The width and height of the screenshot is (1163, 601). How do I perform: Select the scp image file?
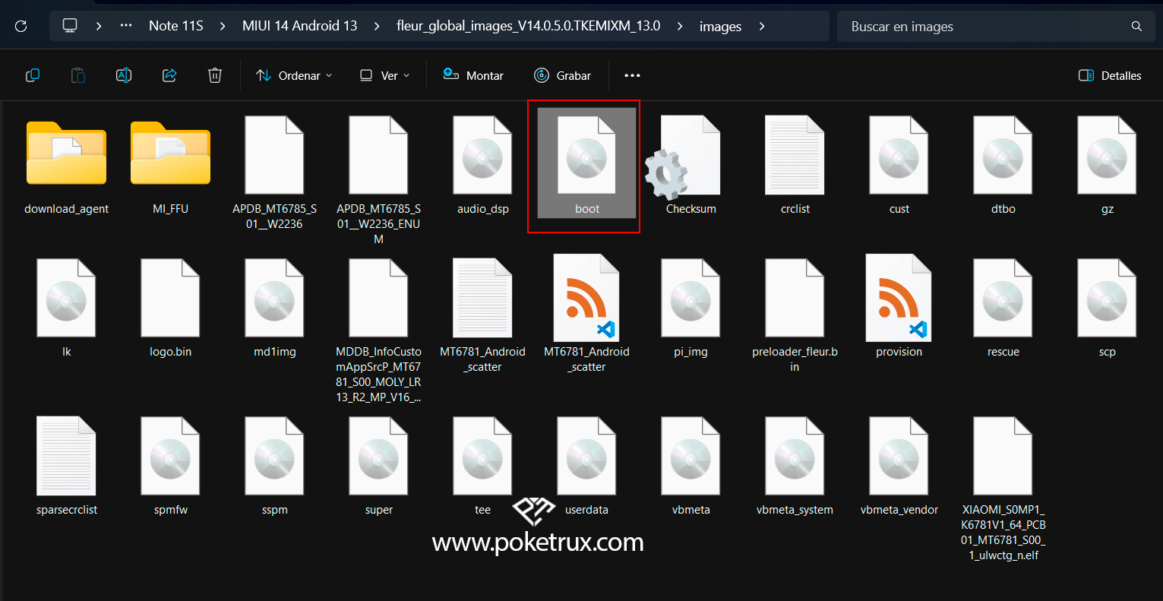coord(1107,309)
